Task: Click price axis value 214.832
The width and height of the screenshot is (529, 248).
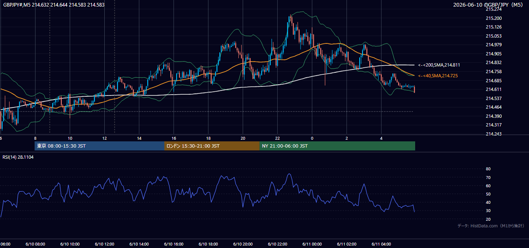Action: coord(493,62)
